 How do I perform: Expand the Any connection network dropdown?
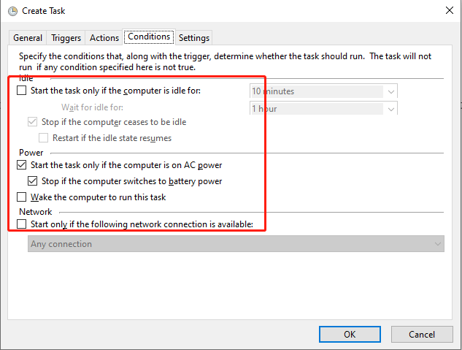pyautogui.click(x=438, y=244)
